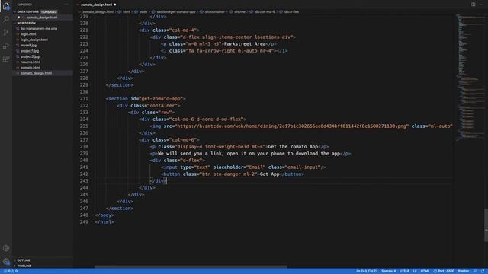
Task: Open Explorer panel ellipsis menu
Action: 66,5
